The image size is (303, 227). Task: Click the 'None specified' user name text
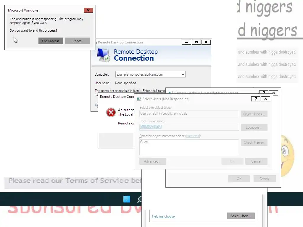pos(125,83)
